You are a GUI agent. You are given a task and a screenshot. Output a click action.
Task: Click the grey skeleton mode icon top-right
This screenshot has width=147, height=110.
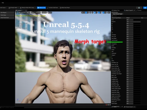tap(139, 8)
